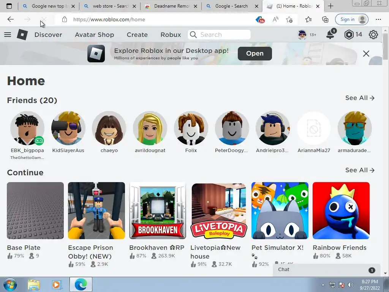Open friend Andrielpro3 avatar
389x292 pixels.
(273, 128)
